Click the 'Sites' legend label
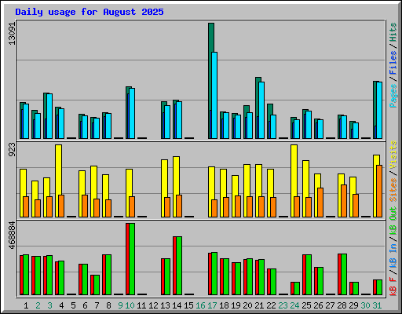 click(393, 190)
